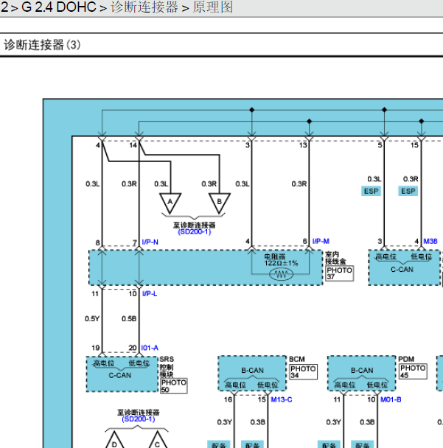Open the I/P-M connector link
The image size is (443, 448).
pyautogui.click(x=321, y=242)
